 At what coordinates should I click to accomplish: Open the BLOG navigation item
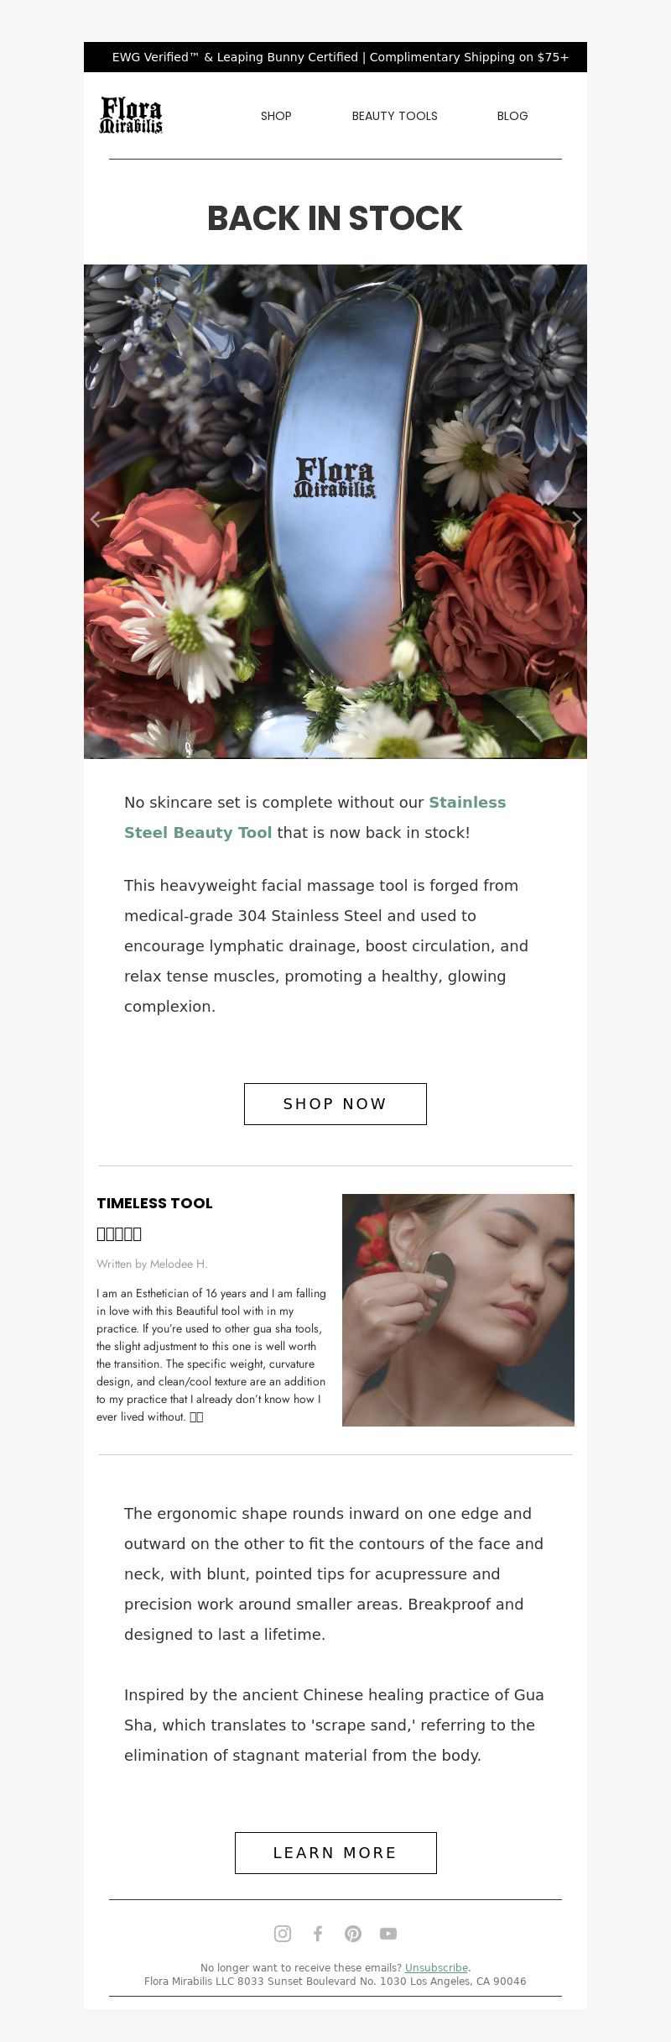pos(512,116)
